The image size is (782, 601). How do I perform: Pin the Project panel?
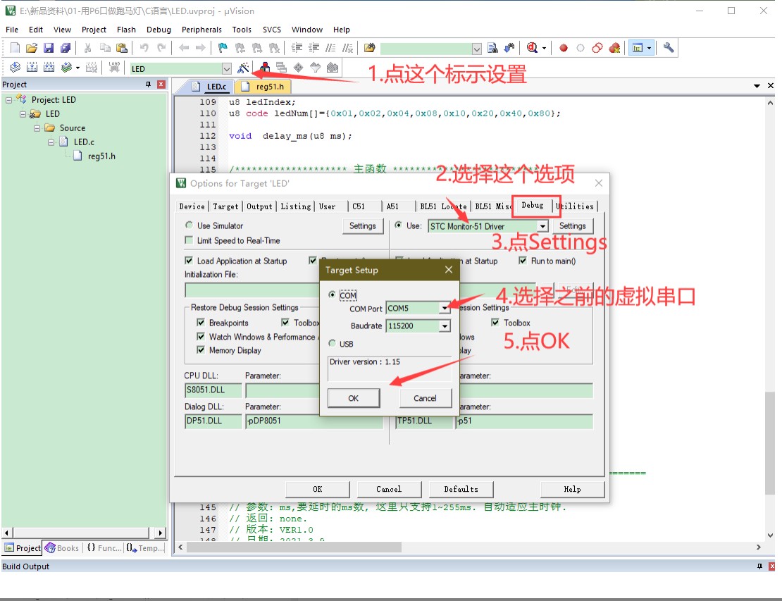click(x=148, y=85)
